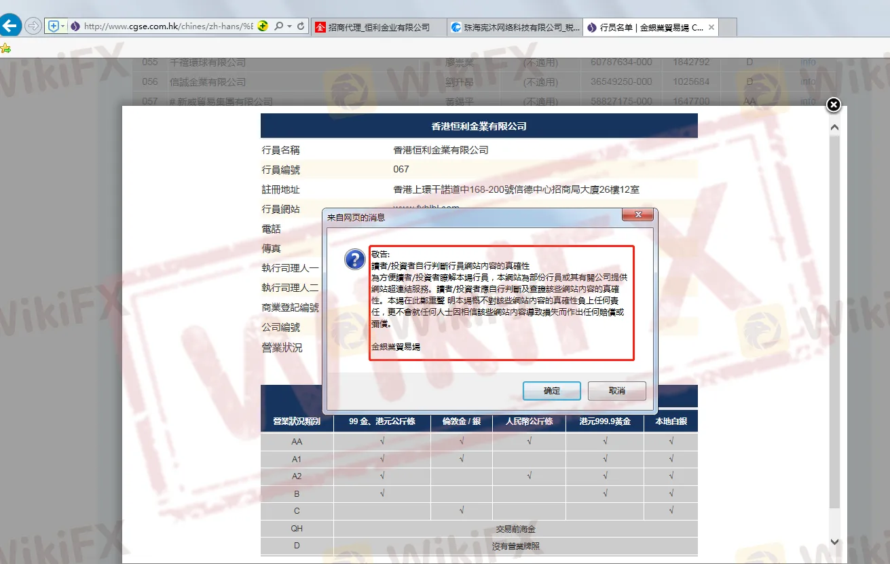890x564 pixels.
Task: Click the 電話 label
Action: [x=272, y=229]
